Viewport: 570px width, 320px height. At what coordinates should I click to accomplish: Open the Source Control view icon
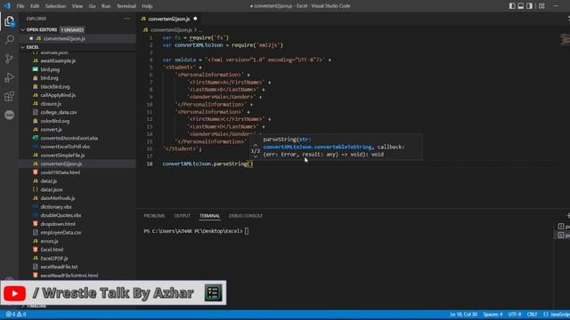pos(10,58)
